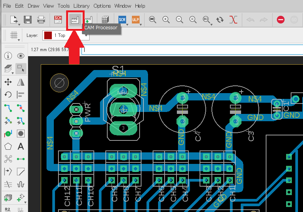Select the Route airwire tool
The width and height of the screenshot is (303, 212).
point(8,108)
